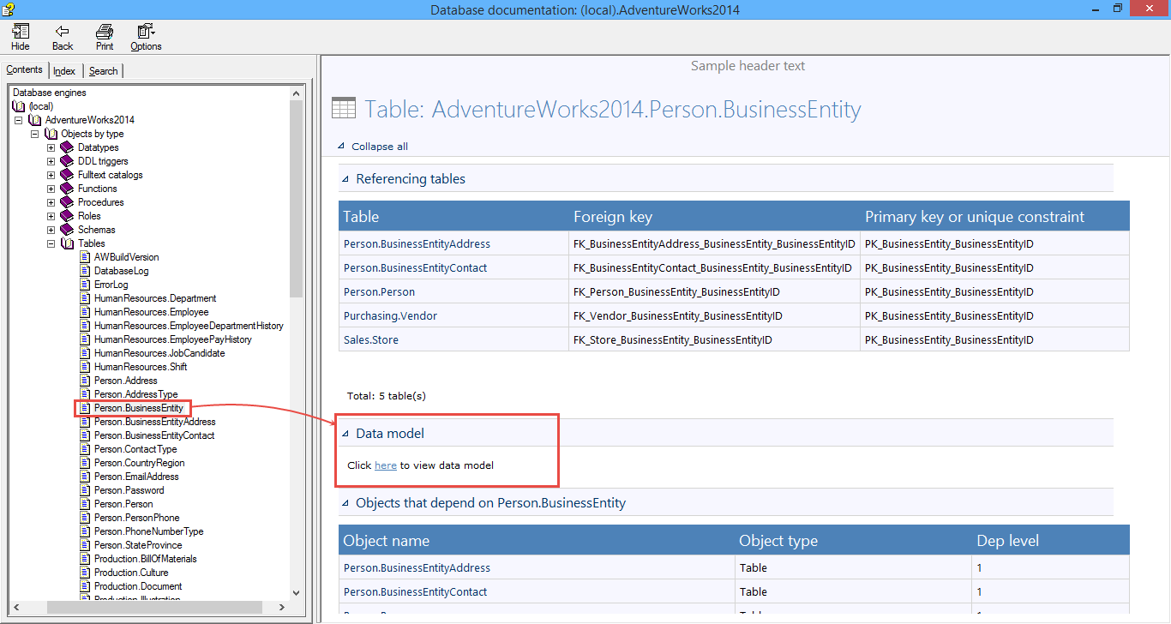Collapse the Tables tree node

51,243
